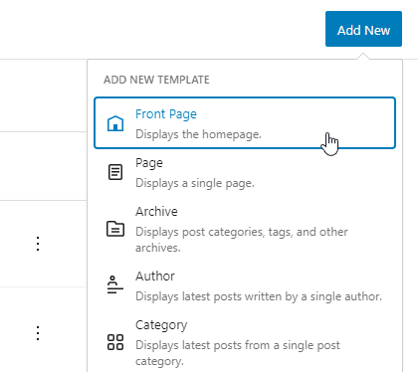Click the Category description about single post category
The width and height of the screenshot is (418, 372).
point(238,353)
